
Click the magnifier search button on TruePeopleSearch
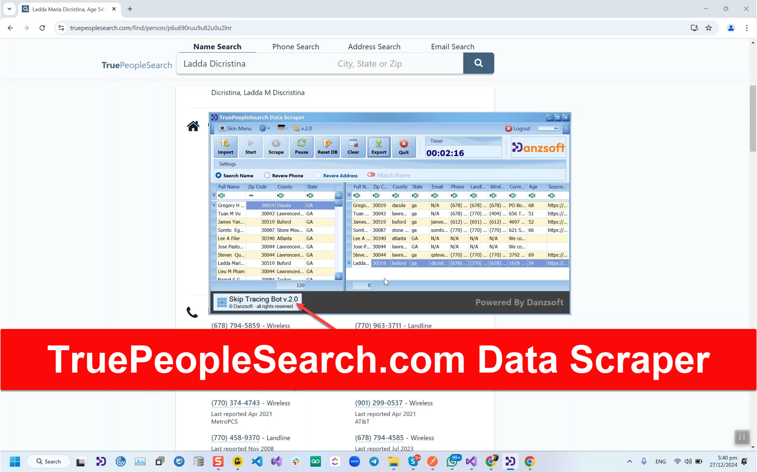coord(478,63)
